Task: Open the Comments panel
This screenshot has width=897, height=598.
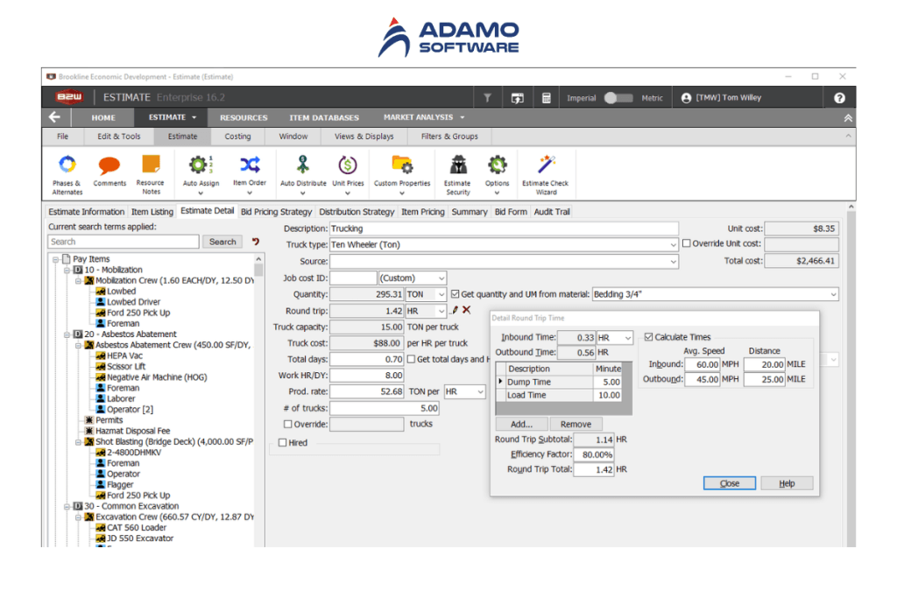Action: [x=109, y=172]
